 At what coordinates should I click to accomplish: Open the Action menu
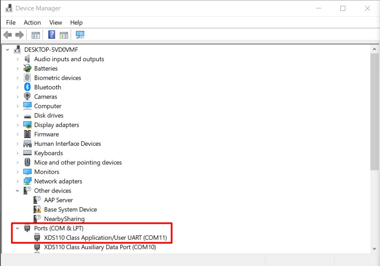[32, 23]
